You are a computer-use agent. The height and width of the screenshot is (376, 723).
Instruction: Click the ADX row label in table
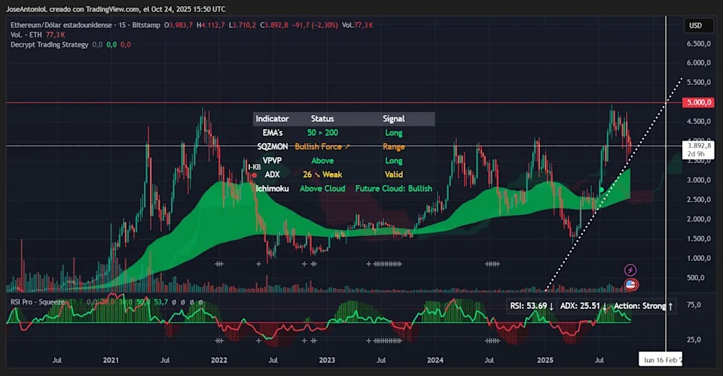(x=272, y=175)
